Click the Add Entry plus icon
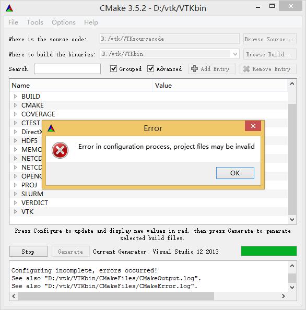 tap(194, 69)
